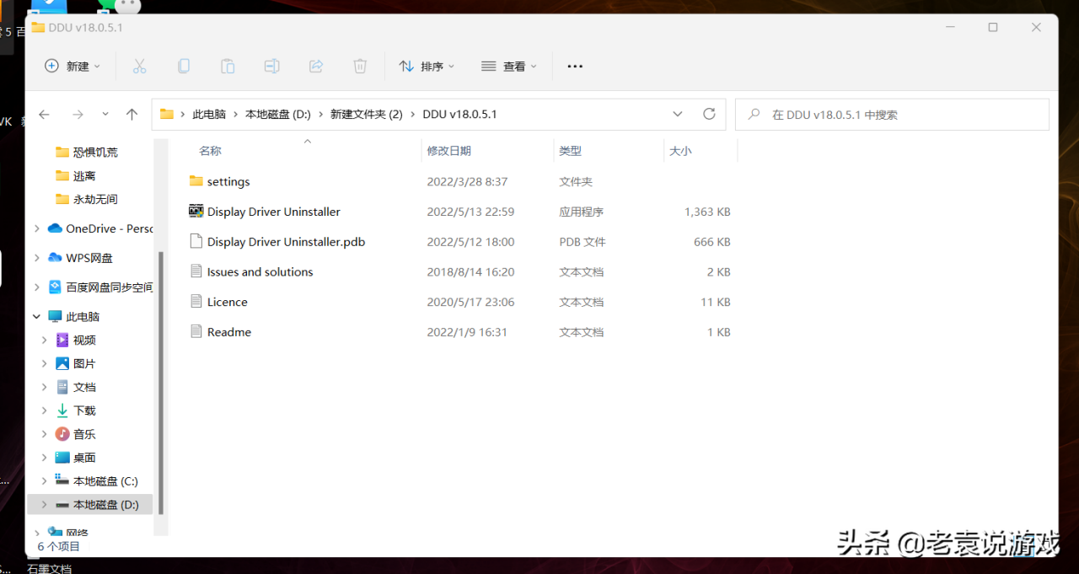This screenshot has width=1079, height=574.
Task: Open 音乐 library icon in sidebar
Action: (62, 434)
